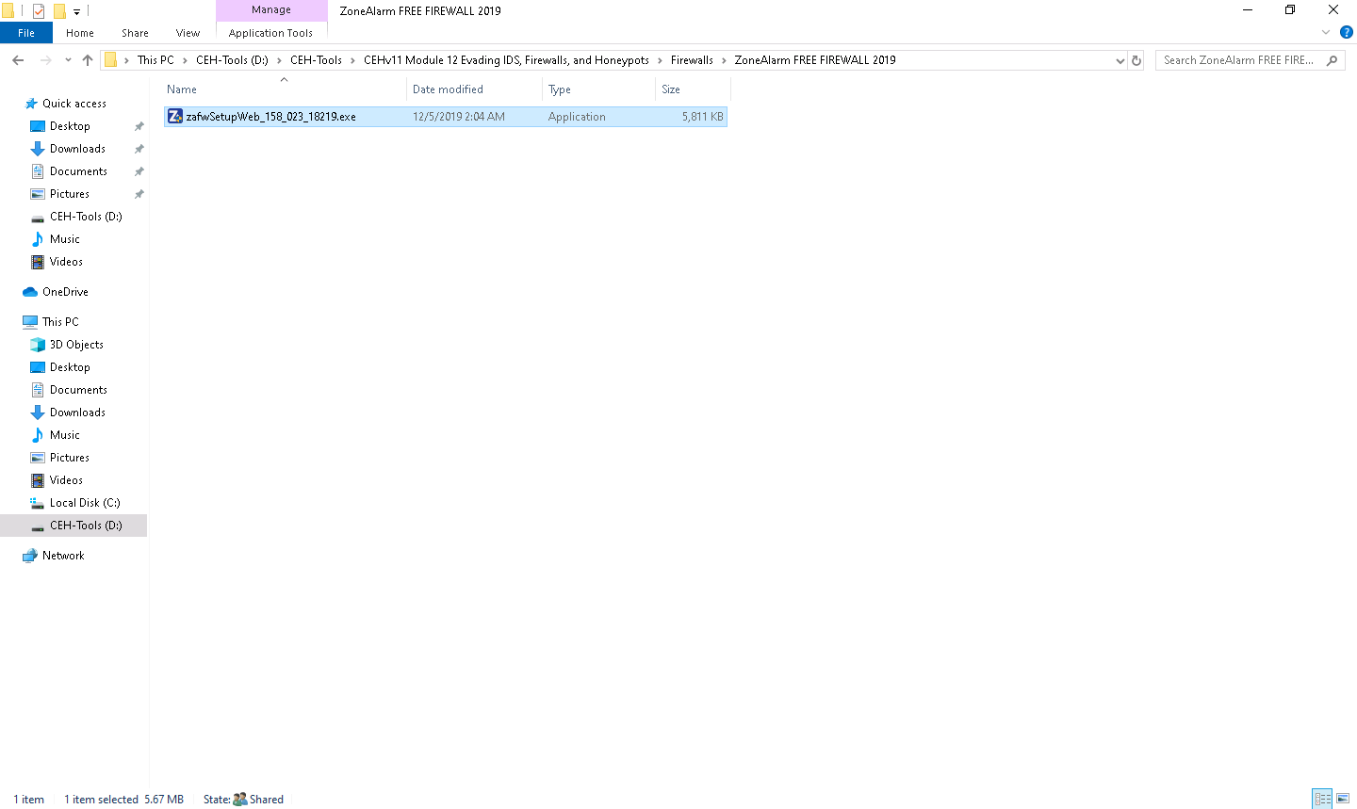Click the File Explorer folder icon in title bar
This screenshot has width=1357, height=809.
8,11
